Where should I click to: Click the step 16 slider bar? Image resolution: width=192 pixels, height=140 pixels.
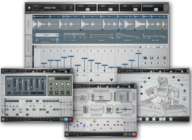coord(138,54)
